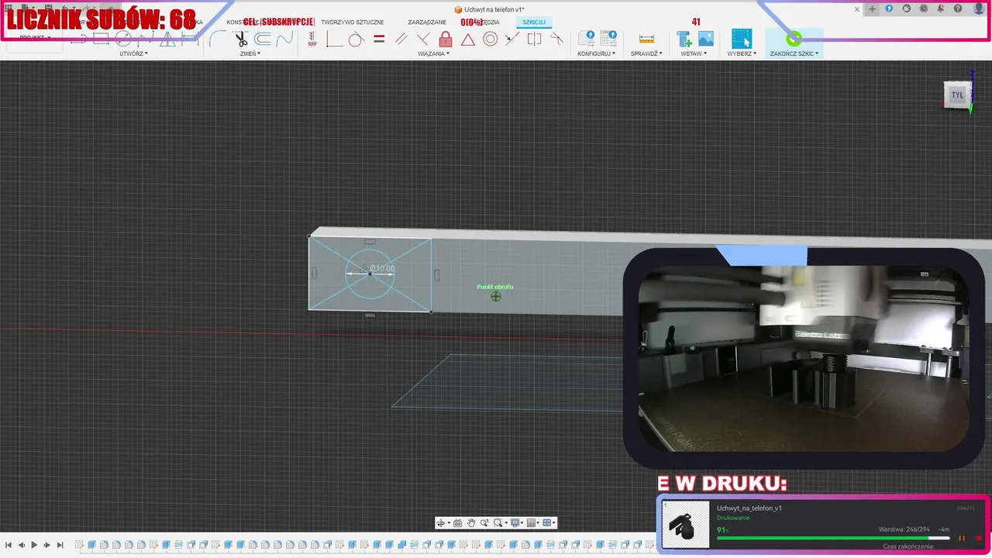Open the Configure table tool
This screenshot has width=992, height=558.
coord(608,39)
